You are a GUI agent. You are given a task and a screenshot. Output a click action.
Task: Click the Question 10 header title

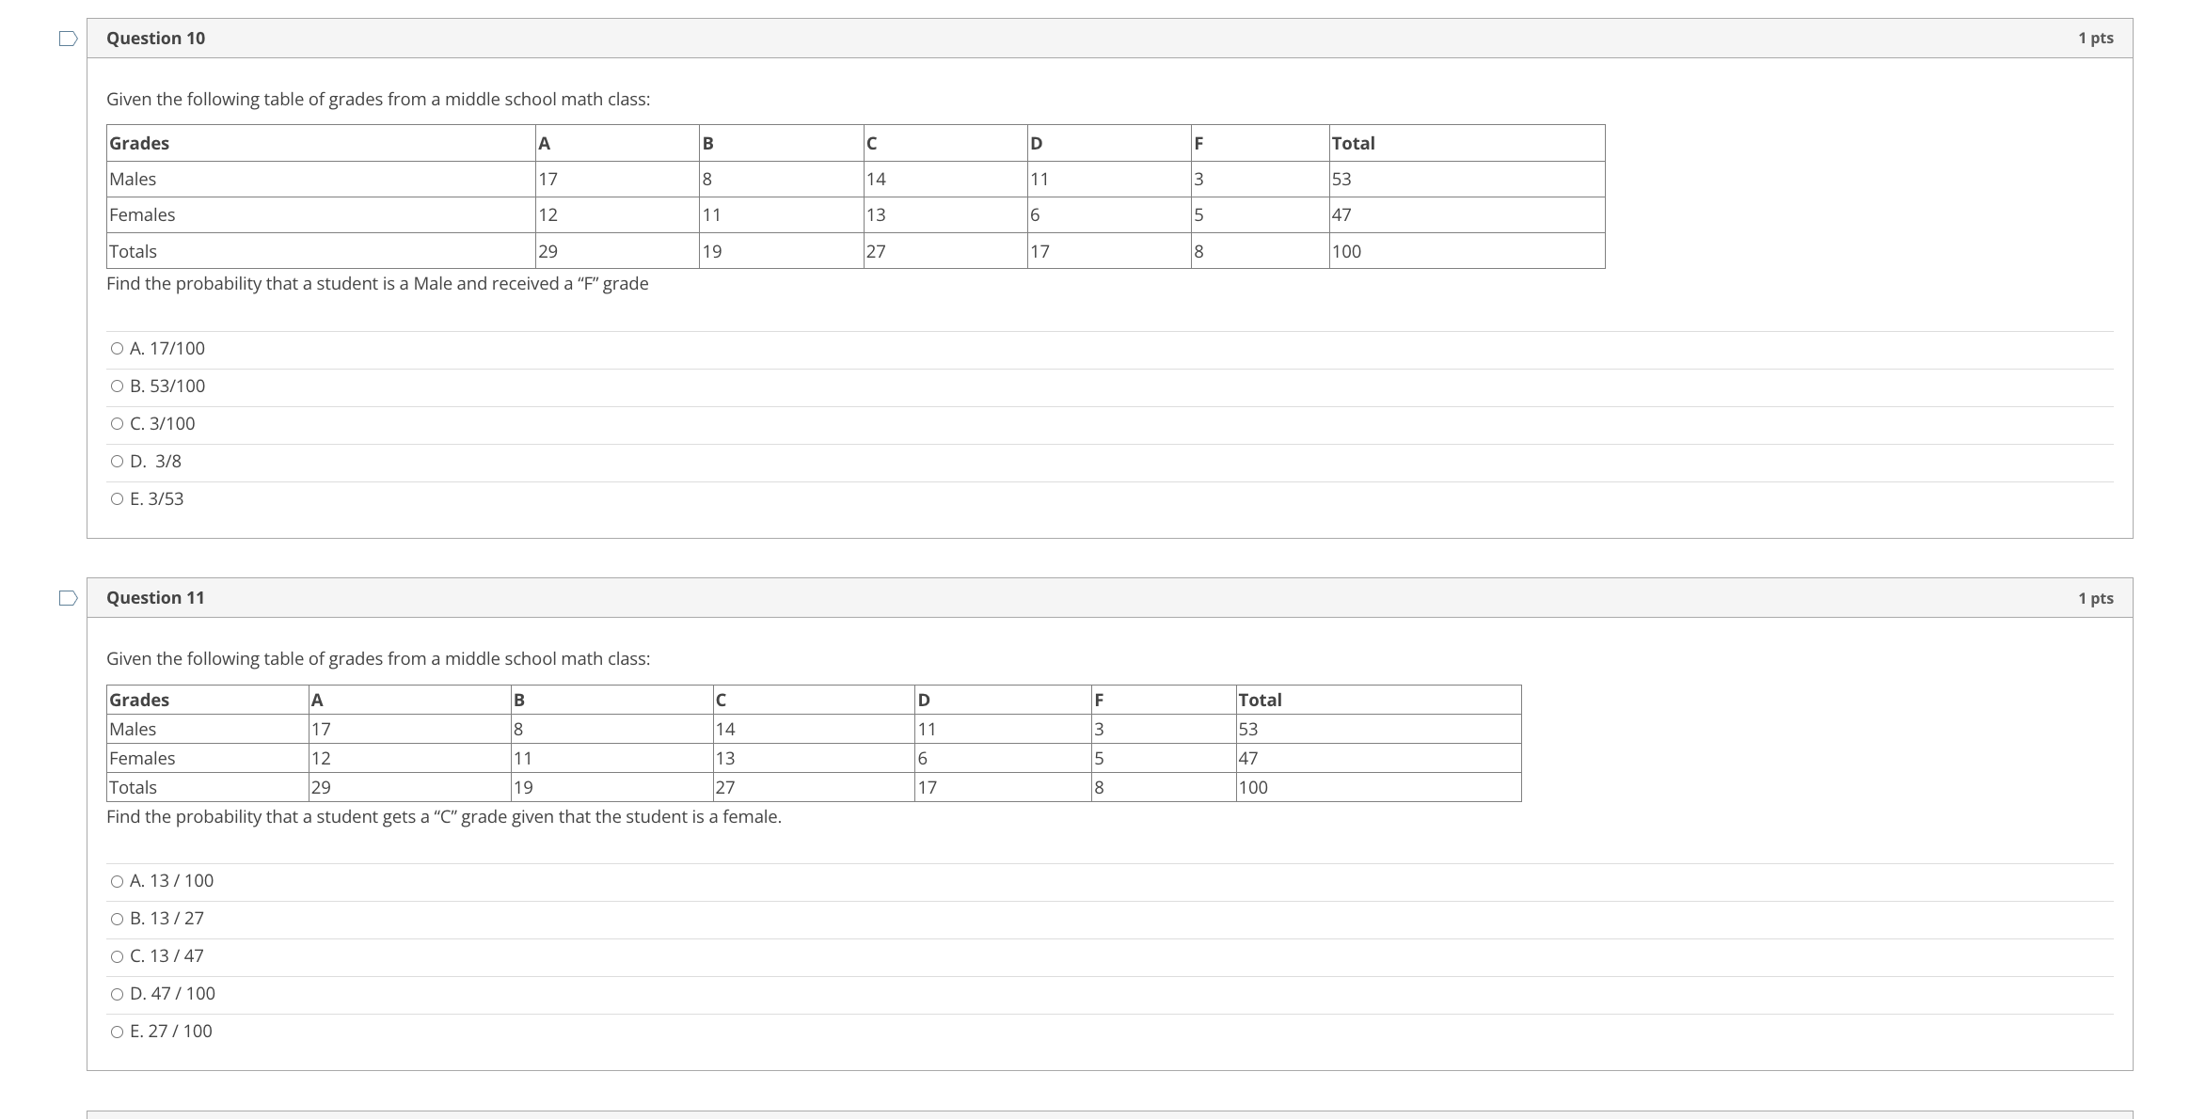(155, 39)
